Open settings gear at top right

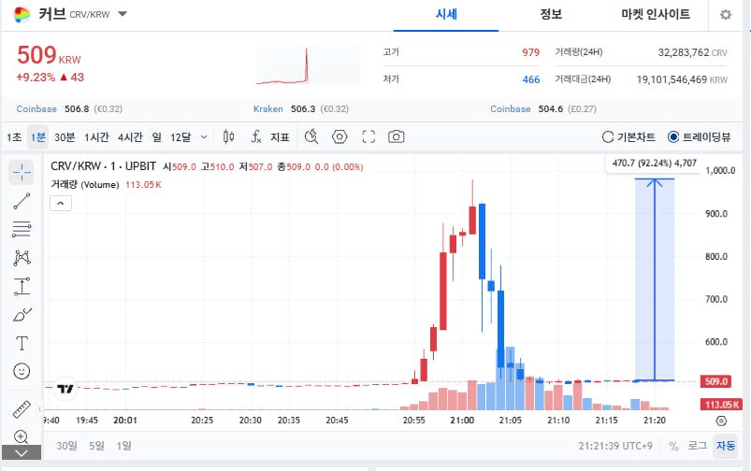(726, 15)
